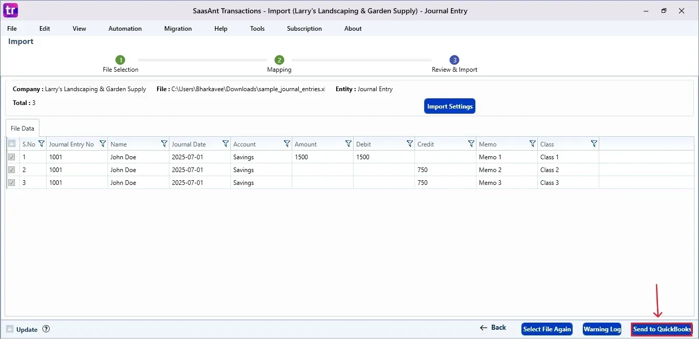699x339 pixels.
Task: Select the Credit 750 cell in row 3
Action: [445, 182]
